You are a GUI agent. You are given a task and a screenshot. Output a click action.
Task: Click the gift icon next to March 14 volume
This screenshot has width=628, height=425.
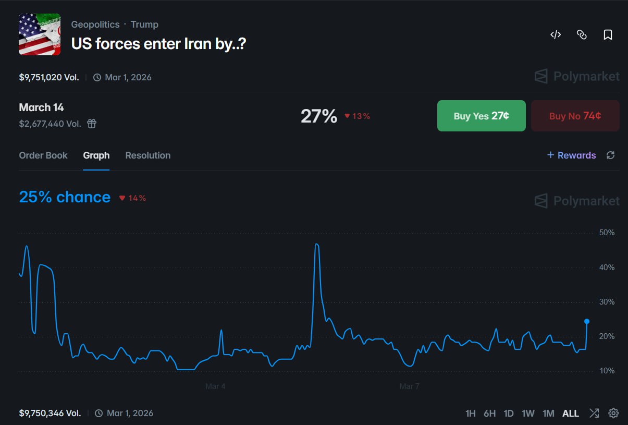[92, 124]
